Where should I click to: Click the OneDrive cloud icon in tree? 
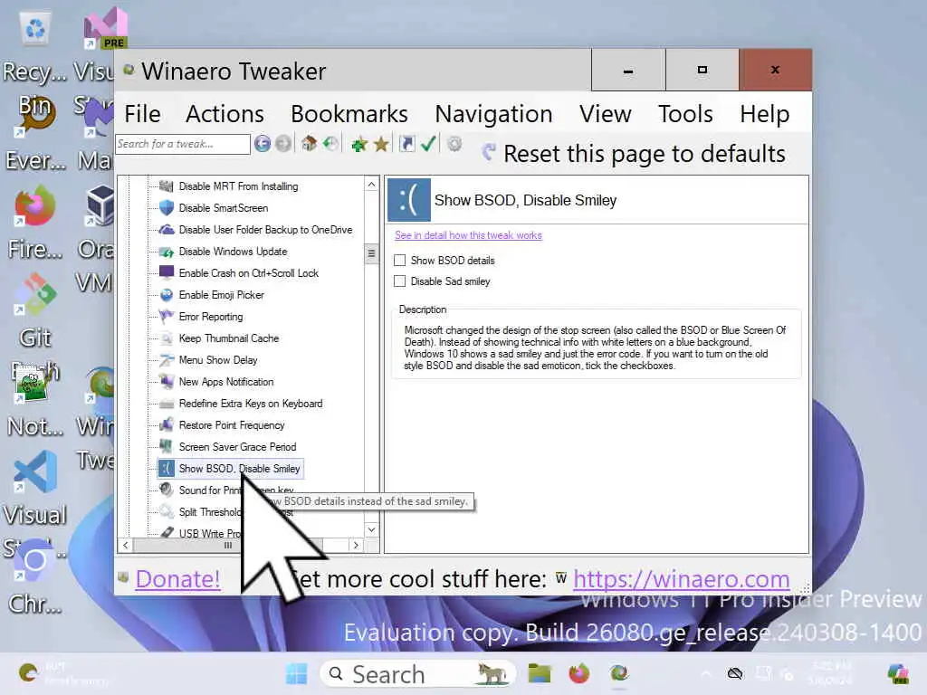pyautogui.click(x=167, y=230)
